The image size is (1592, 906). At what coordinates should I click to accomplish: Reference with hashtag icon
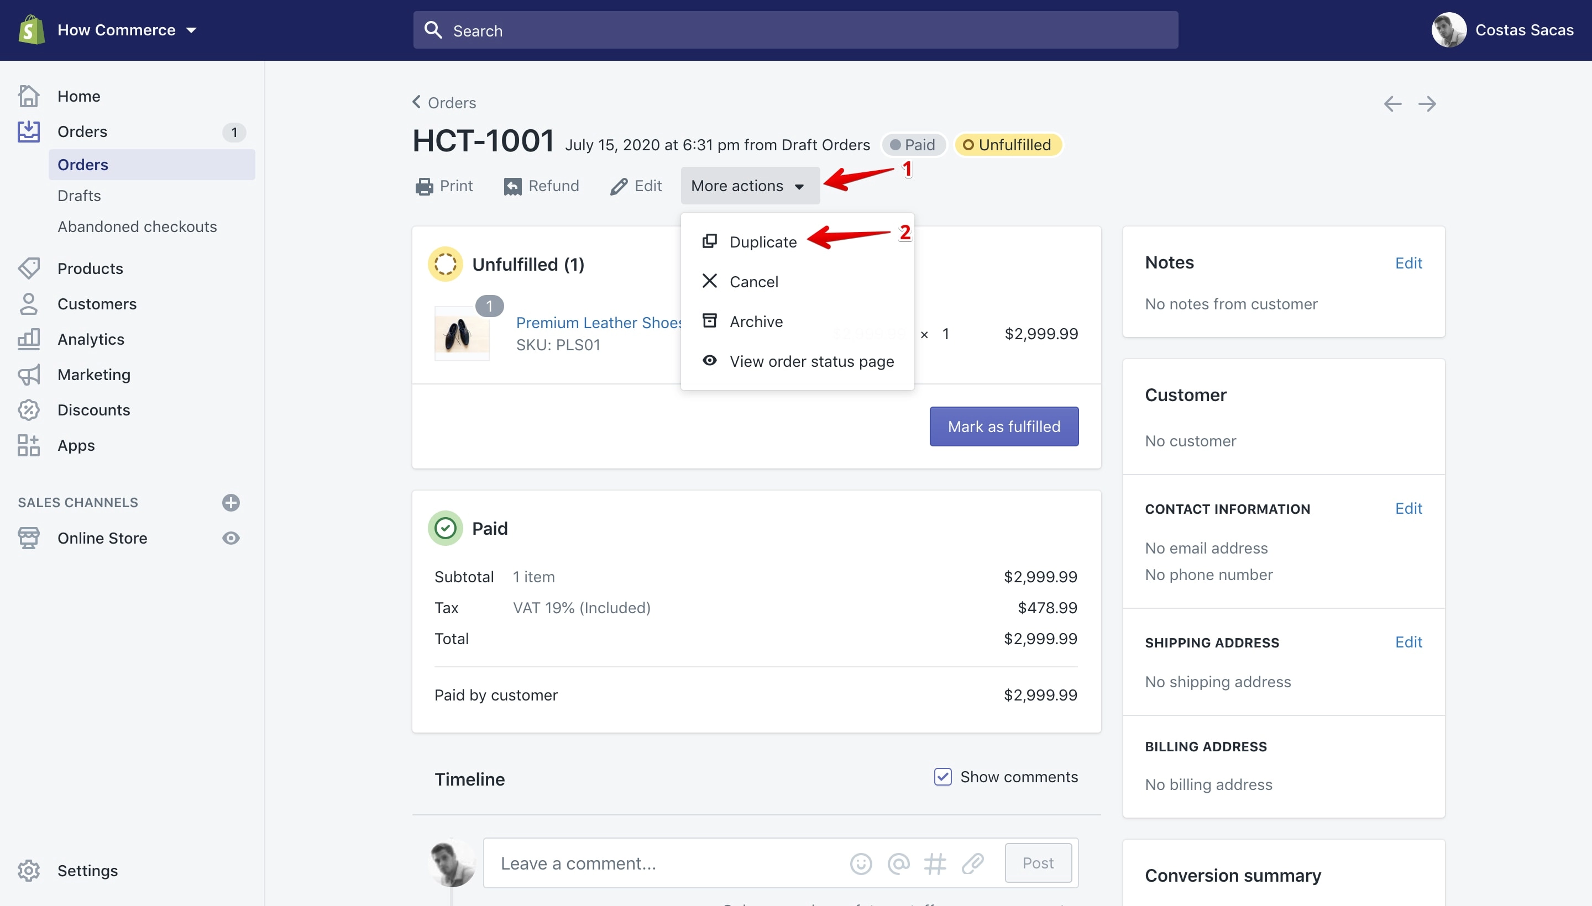point(935,863)
